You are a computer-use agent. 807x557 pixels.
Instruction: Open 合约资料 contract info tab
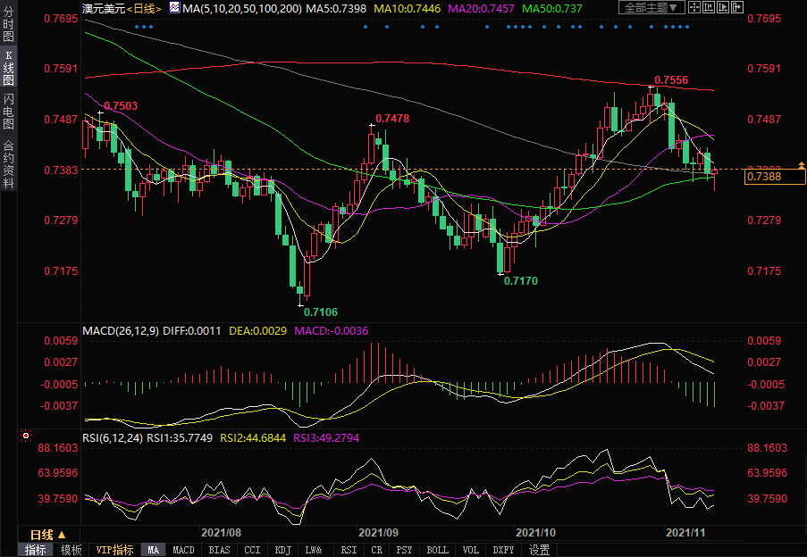[x=8, y=164]
